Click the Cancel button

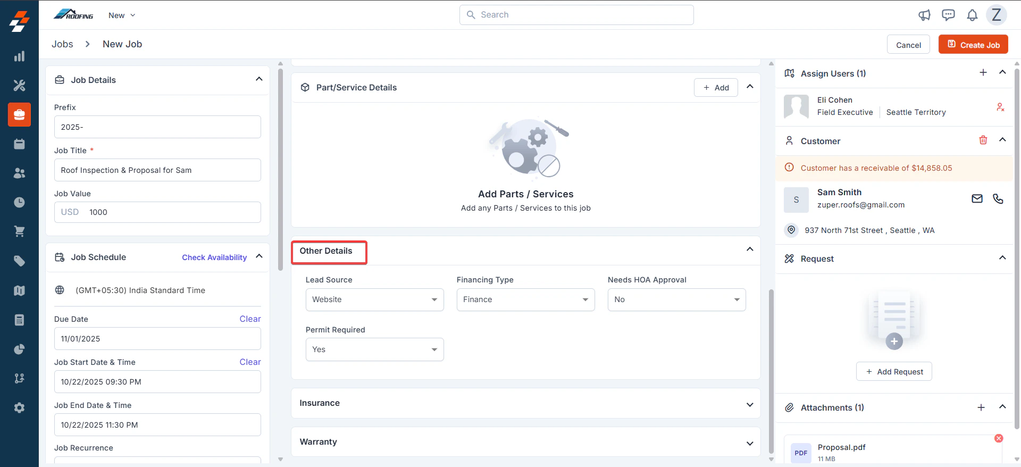pyautogui.click(x=908, y=45)
